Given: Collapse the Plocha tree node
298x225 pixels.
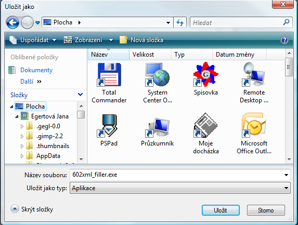Looking at the screenshot, I should (11, 107).
